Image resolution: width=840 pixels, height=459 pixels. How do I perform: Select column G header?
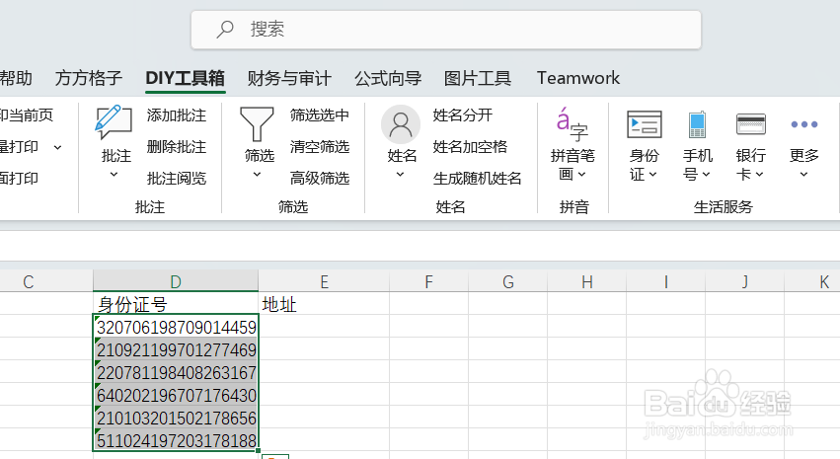508,281
